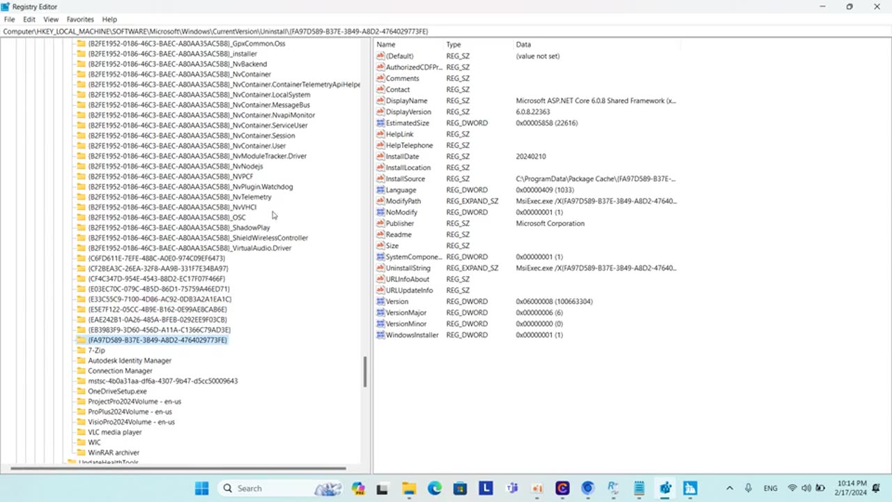Viewport: 892px width, 502px height.
Task: Click the DWORD icon beside WindowsInstaller
Action: point(380,335)
